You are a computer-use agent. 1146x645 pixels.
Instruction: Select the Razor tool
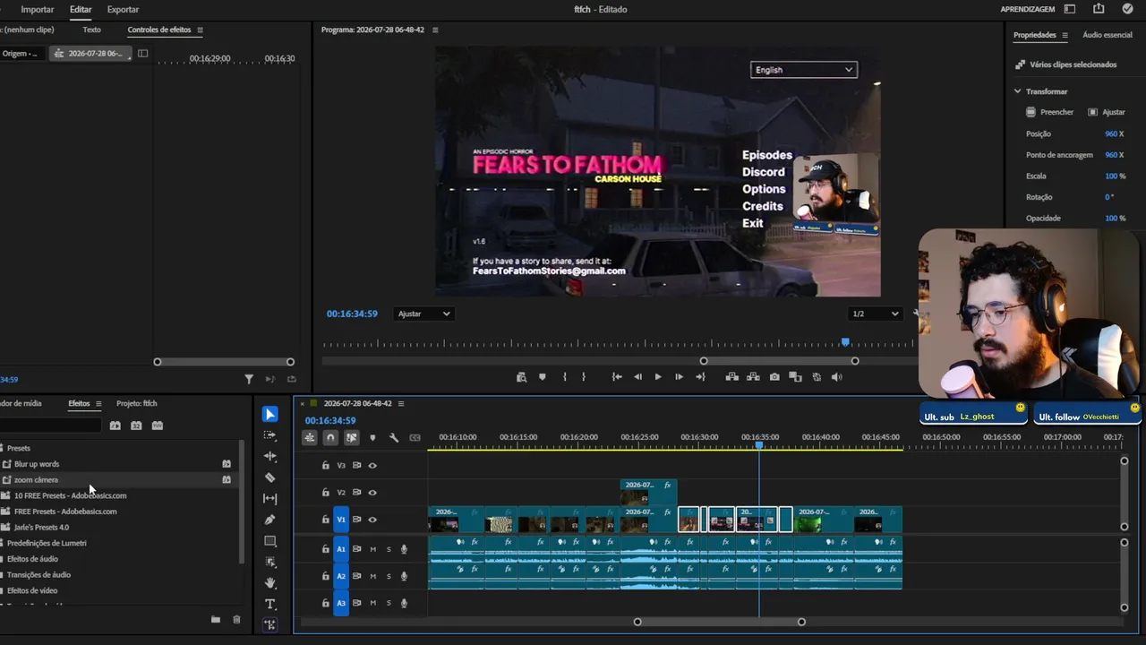pos(270,477)
